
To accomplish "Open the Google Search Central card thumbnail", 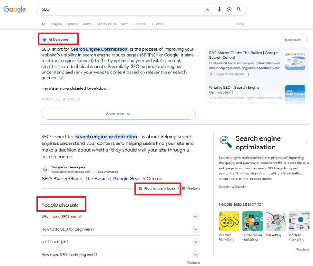I will [295, 60].
